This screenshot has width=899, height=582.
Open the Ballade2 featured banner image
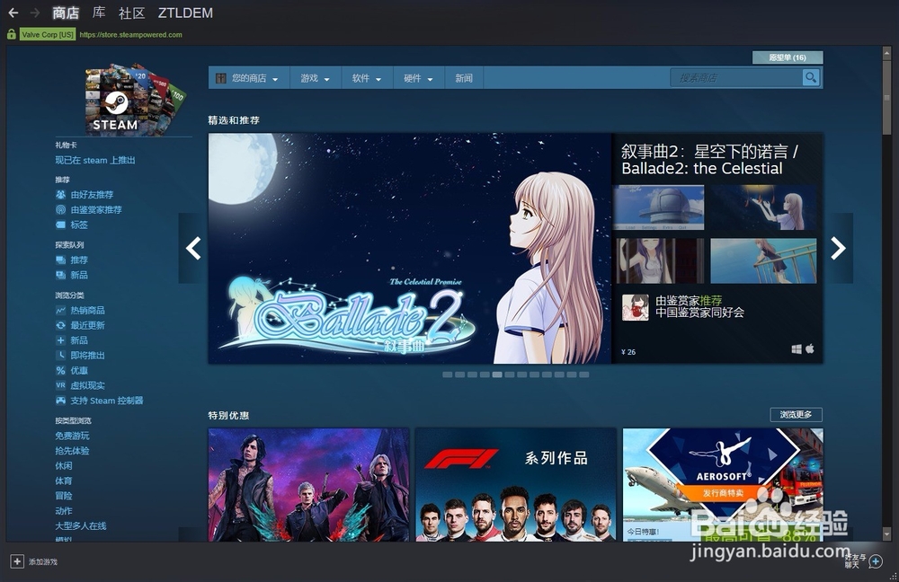click(409, 248)
